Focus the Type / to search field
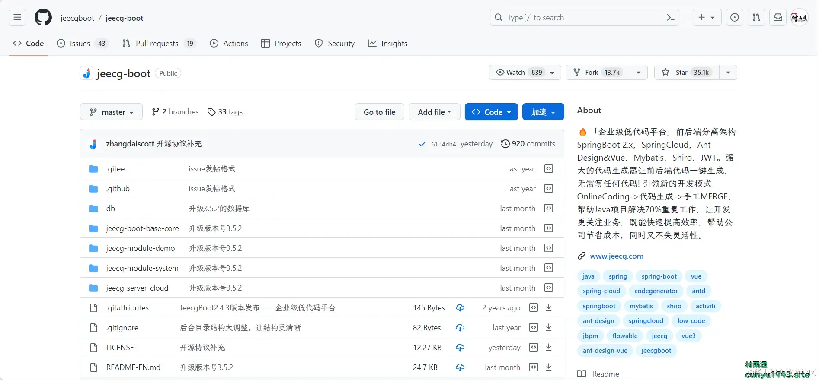The height and width of the screenshot is (380, 819). coord(585,18)
